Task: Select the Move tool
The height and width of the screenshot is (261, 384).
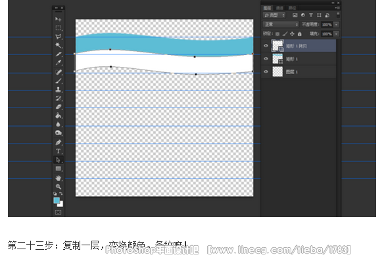Action: coord(58,19)
